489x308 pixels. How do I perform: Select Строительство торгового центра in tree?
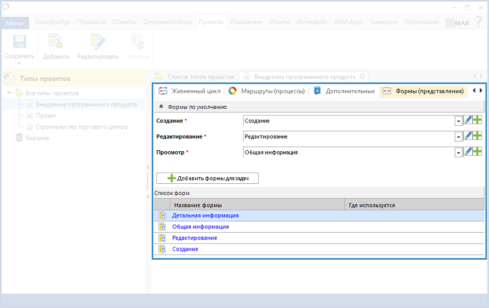pyautogui.click(x=81, y=127)
